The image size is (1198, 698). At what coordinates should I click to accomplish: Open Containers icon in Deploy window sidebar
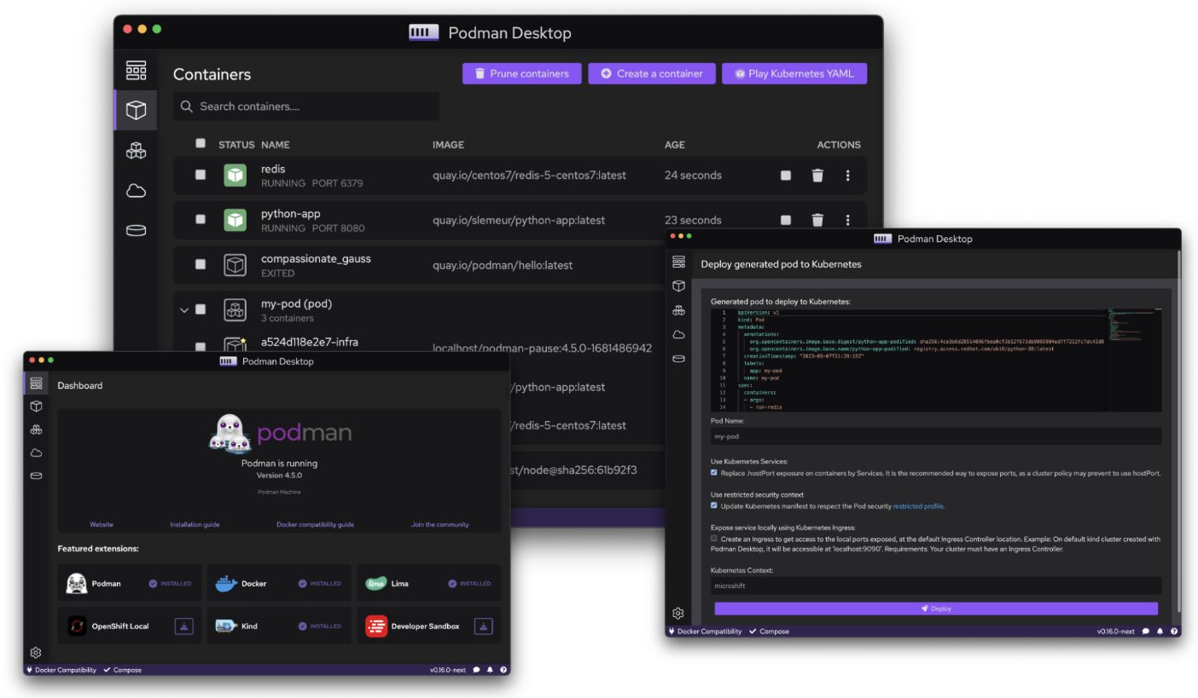tap(678, 286)
